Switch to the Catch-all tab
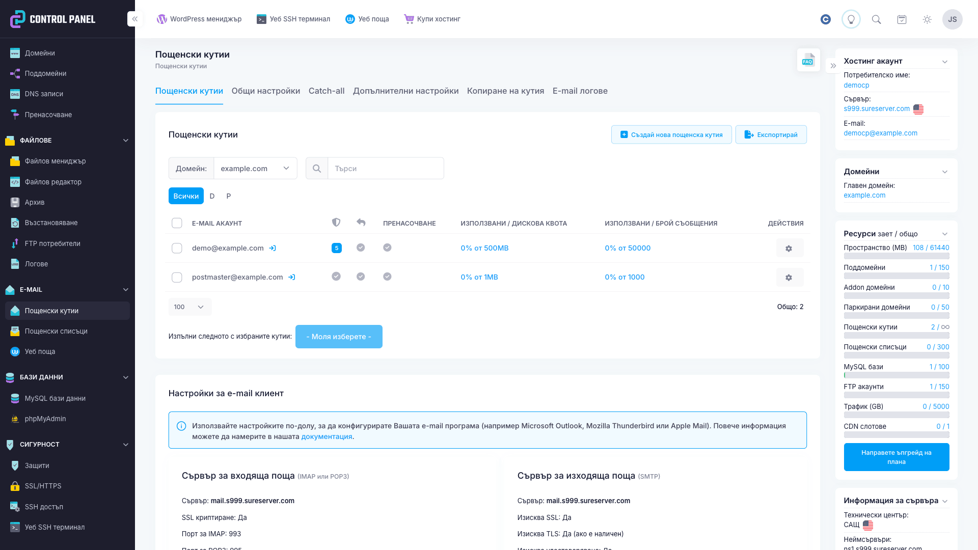The width and height of the screenshot is (978, 550). tap(327, 91)
